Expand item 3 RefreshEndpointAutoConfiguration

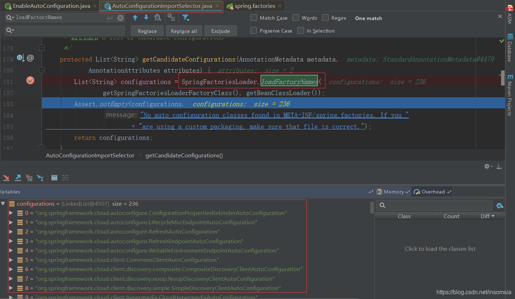[x=11, y=241]
